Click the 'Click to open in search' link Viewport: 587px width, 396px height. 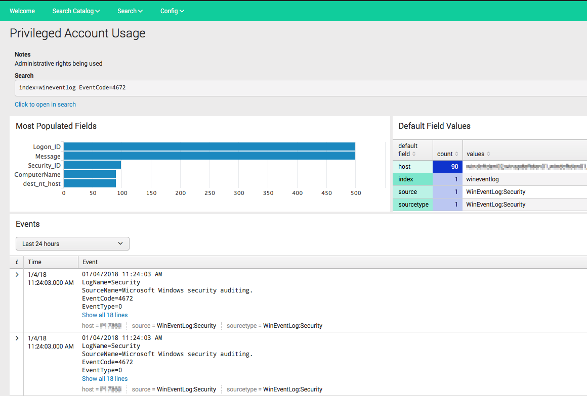pyautogui.click(x=45, y=104)
